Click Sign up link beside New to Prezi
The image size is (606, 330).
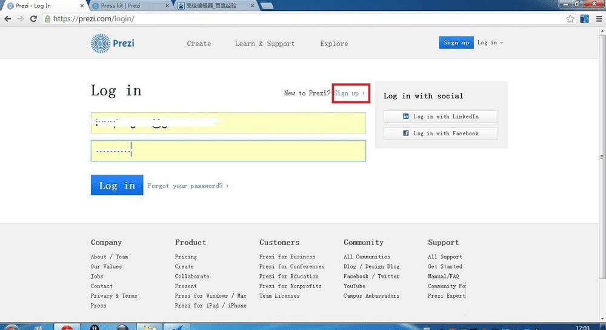[x=350, y=93]
